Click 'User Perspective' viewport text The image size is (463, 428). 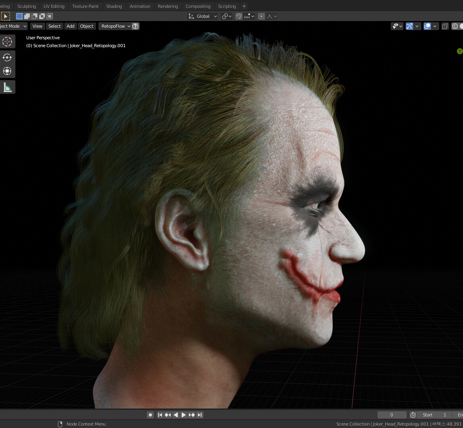[x=43, y=38]
